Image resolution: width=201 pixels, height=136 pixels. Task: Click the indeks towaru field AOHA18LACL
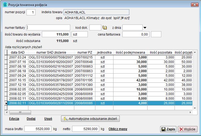(x=96, y=12)
